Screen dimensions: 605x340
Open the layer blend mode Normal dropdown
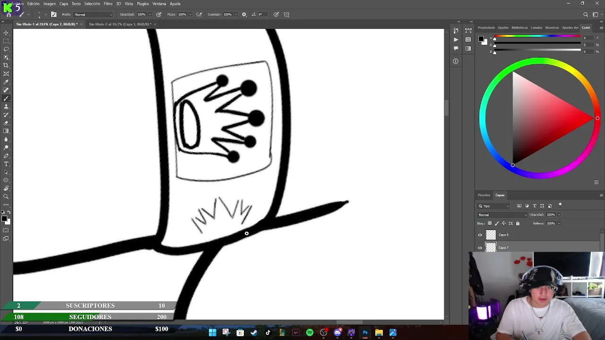pyautogui.click(x=501, y=215)
